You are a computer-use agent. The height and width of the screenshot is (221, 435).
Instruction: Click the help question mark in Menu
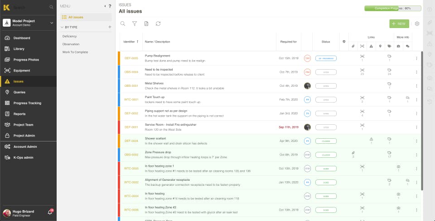click(110, 6)
